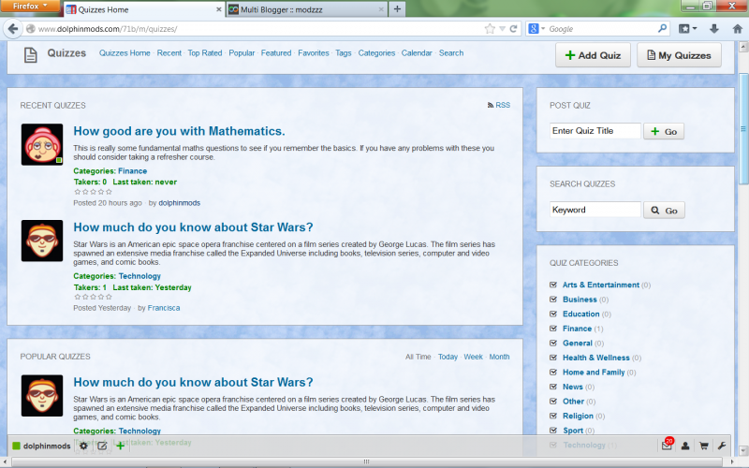This screenshot has height=468, width=749.
Task: Open the Categories menu link
Action: 376,53
